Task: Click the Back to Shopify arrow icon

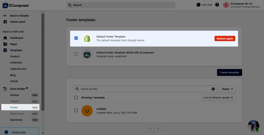Action: tap(5, 16)
